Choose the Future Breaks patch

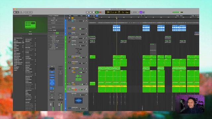point(28,83)
